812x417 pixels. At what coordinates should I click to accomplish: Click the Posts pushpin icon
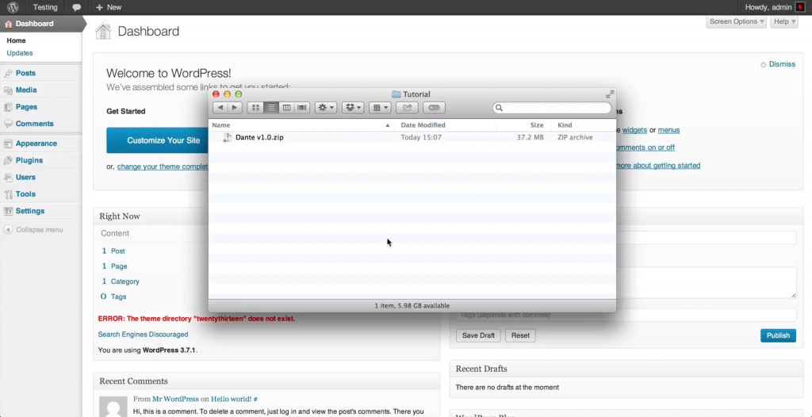pos(8,74)
